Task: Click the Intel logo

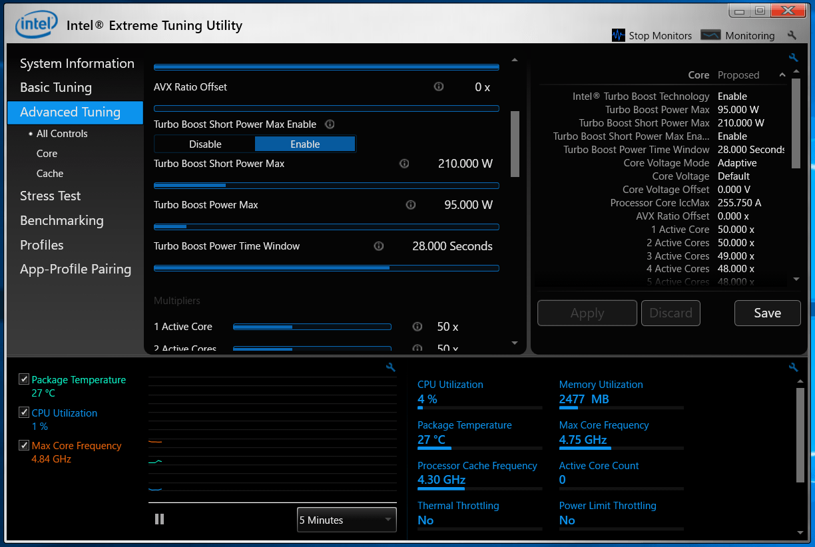Action: 36,25
